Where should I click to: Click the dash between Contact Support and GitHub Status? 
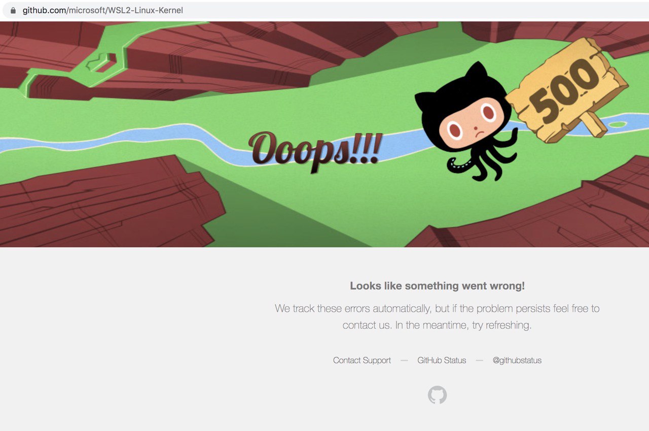tap(404, 360)
